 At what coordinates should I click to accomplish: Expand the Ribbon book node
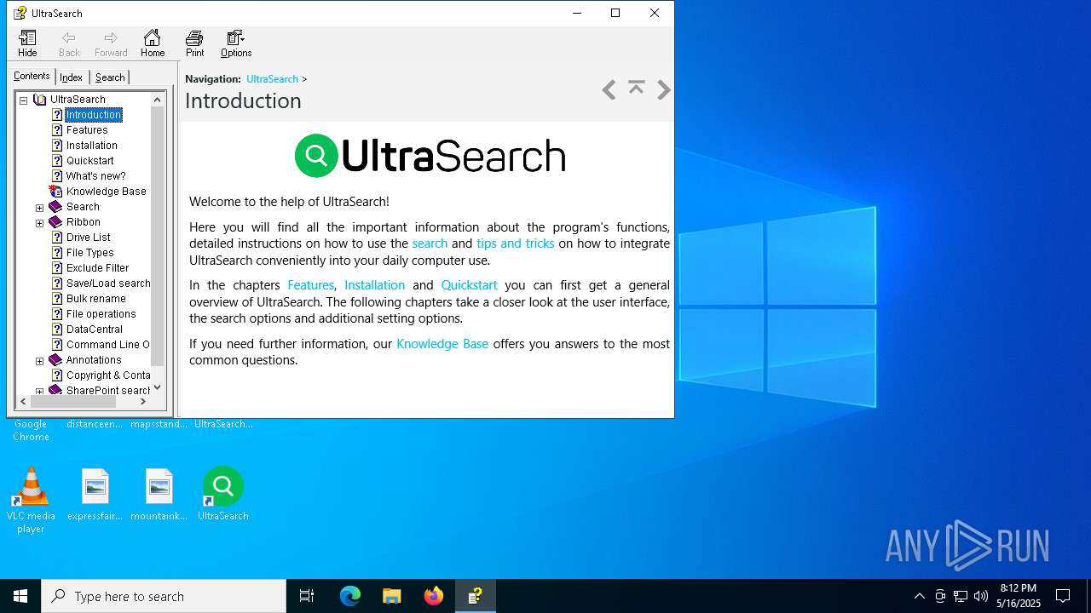click(x=39, y=222)
